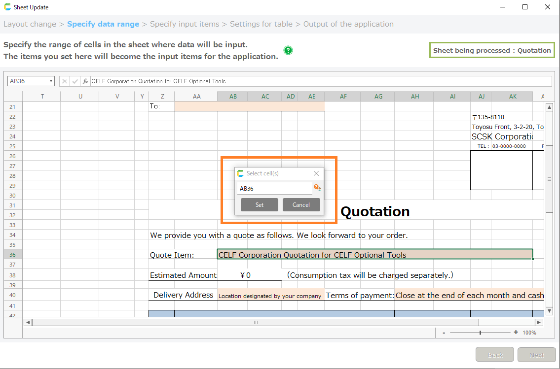Select column header AH
The width and height of the screenshot is (560, 369).
pos(415,97)
